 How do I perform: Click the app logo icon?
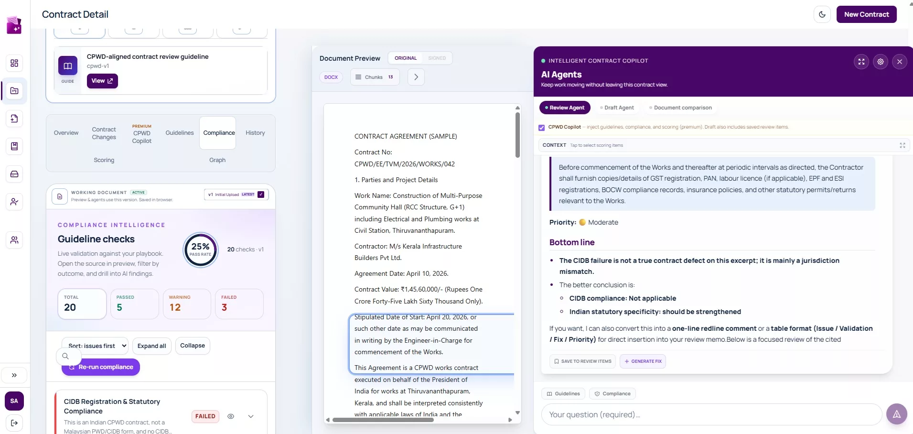click(14, 25)
